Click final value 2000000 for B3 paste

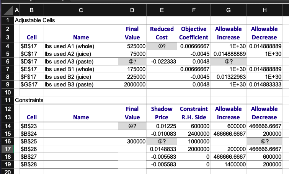(132, 85)
